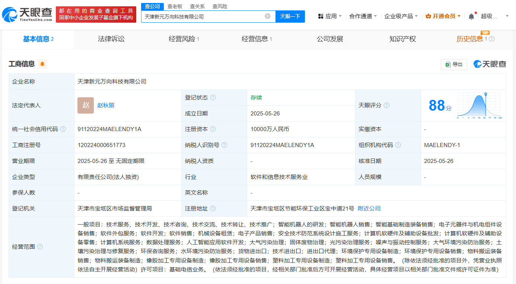The image size is (516, 284).
Task: Switch to the 历史信息 tab
Action: (470, 39)
